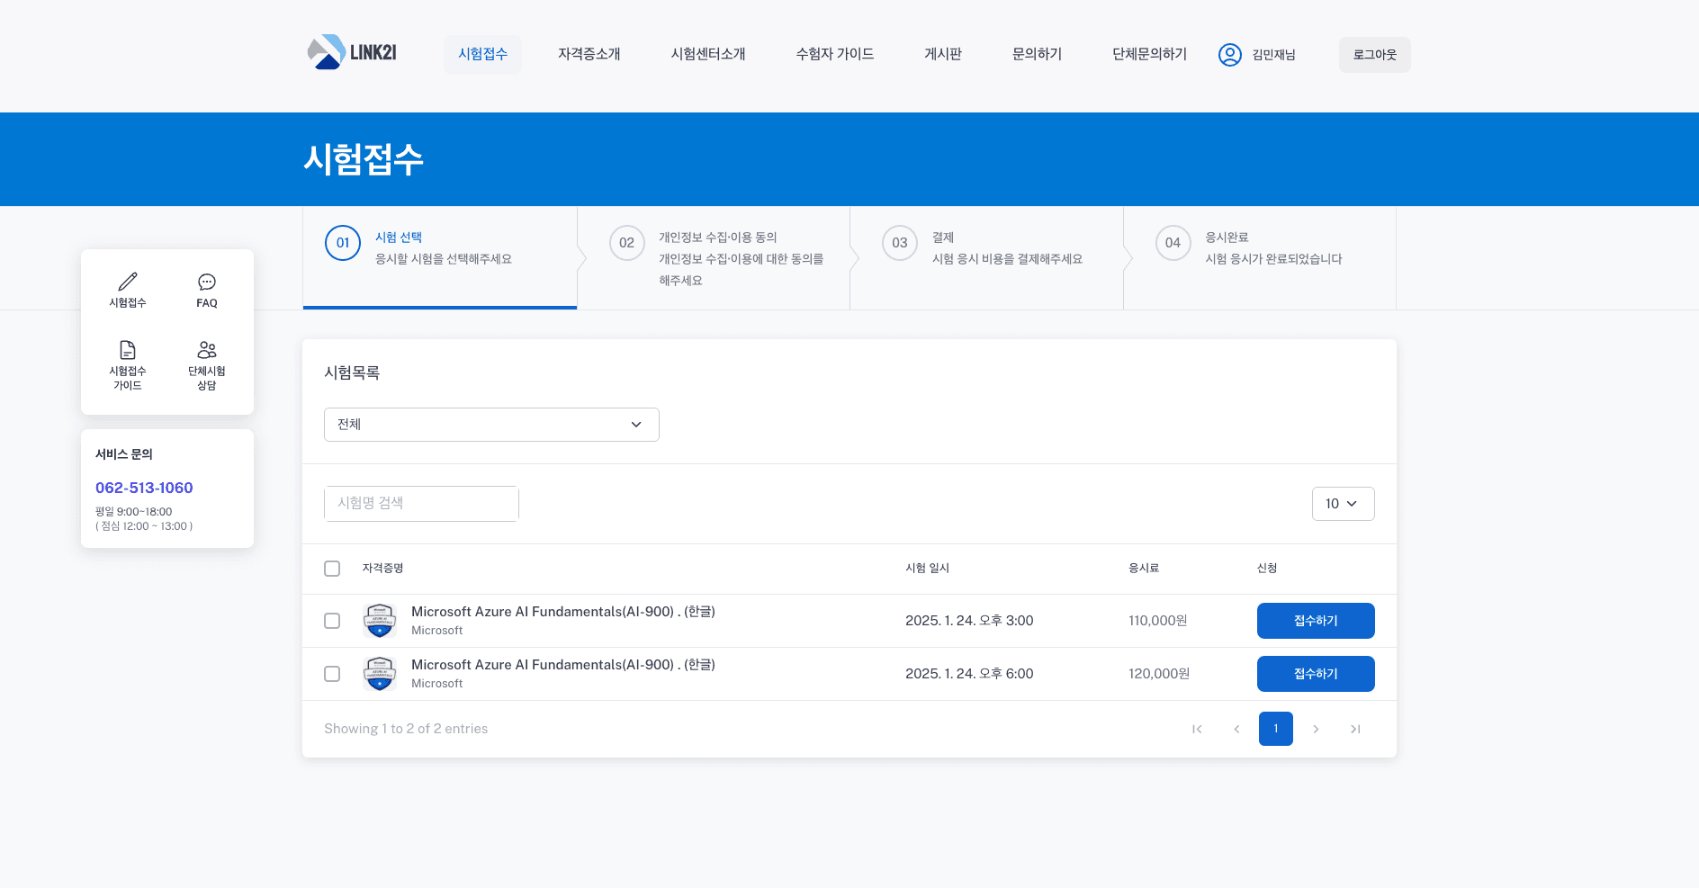The height and width of the screenshot is (888, 1699).
Task: Select step 03 결제 tab
Action: pyautogui.click(x=987, y=257)
